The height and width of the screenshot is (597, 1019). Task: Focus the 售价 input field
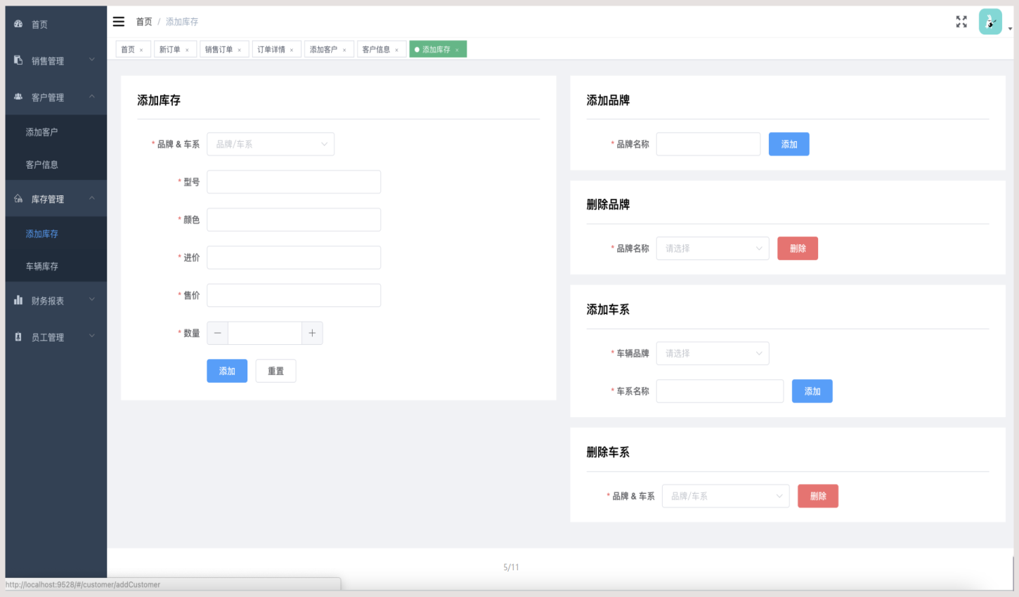[294, 296]
